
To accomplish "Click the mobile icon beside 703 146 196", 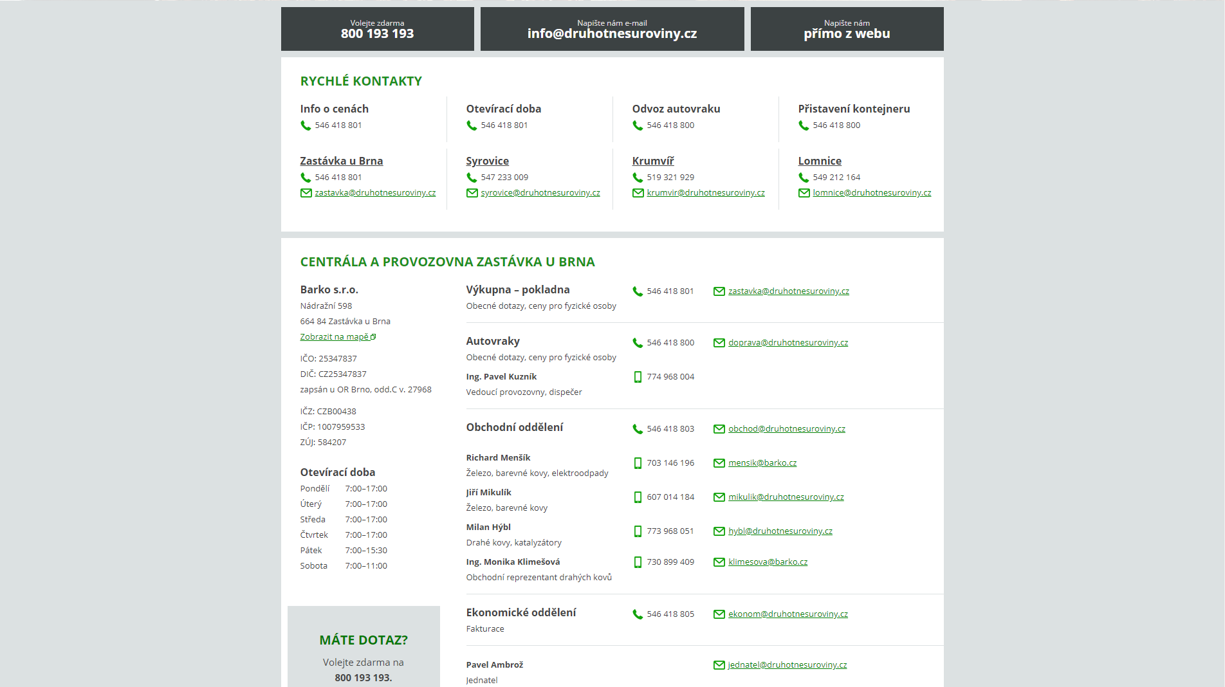I will [x=638, y=463].
